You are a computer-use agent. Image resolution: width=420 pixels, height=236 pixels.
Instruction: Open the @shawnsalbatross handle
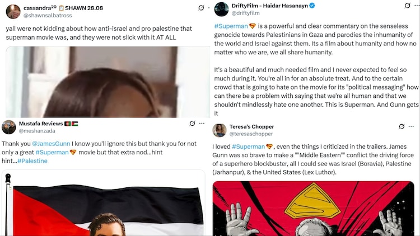pos(48,16)
